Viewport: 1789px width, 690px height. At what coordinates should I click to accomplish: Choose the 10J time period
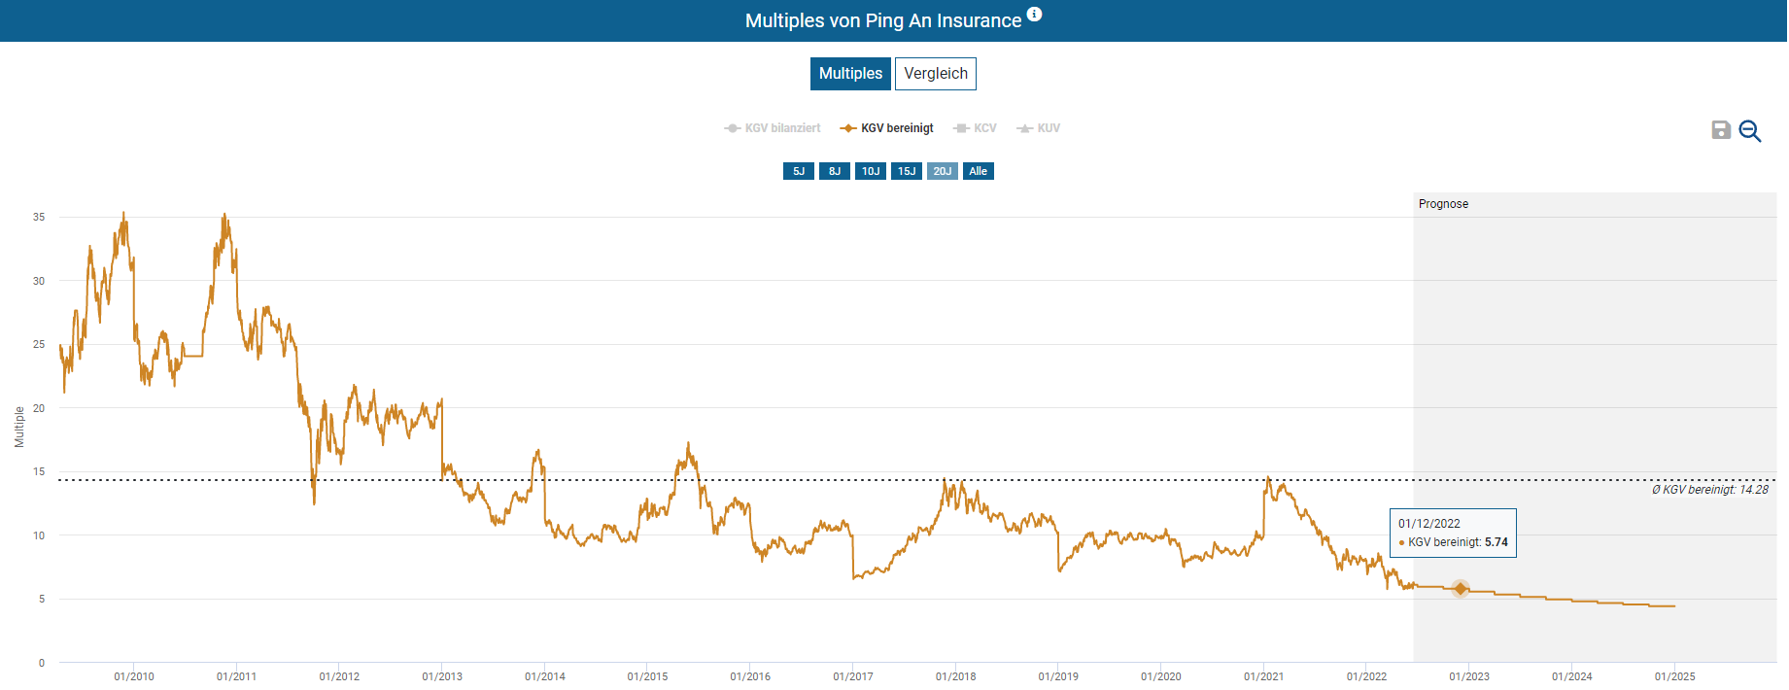[x=871, y=171]
